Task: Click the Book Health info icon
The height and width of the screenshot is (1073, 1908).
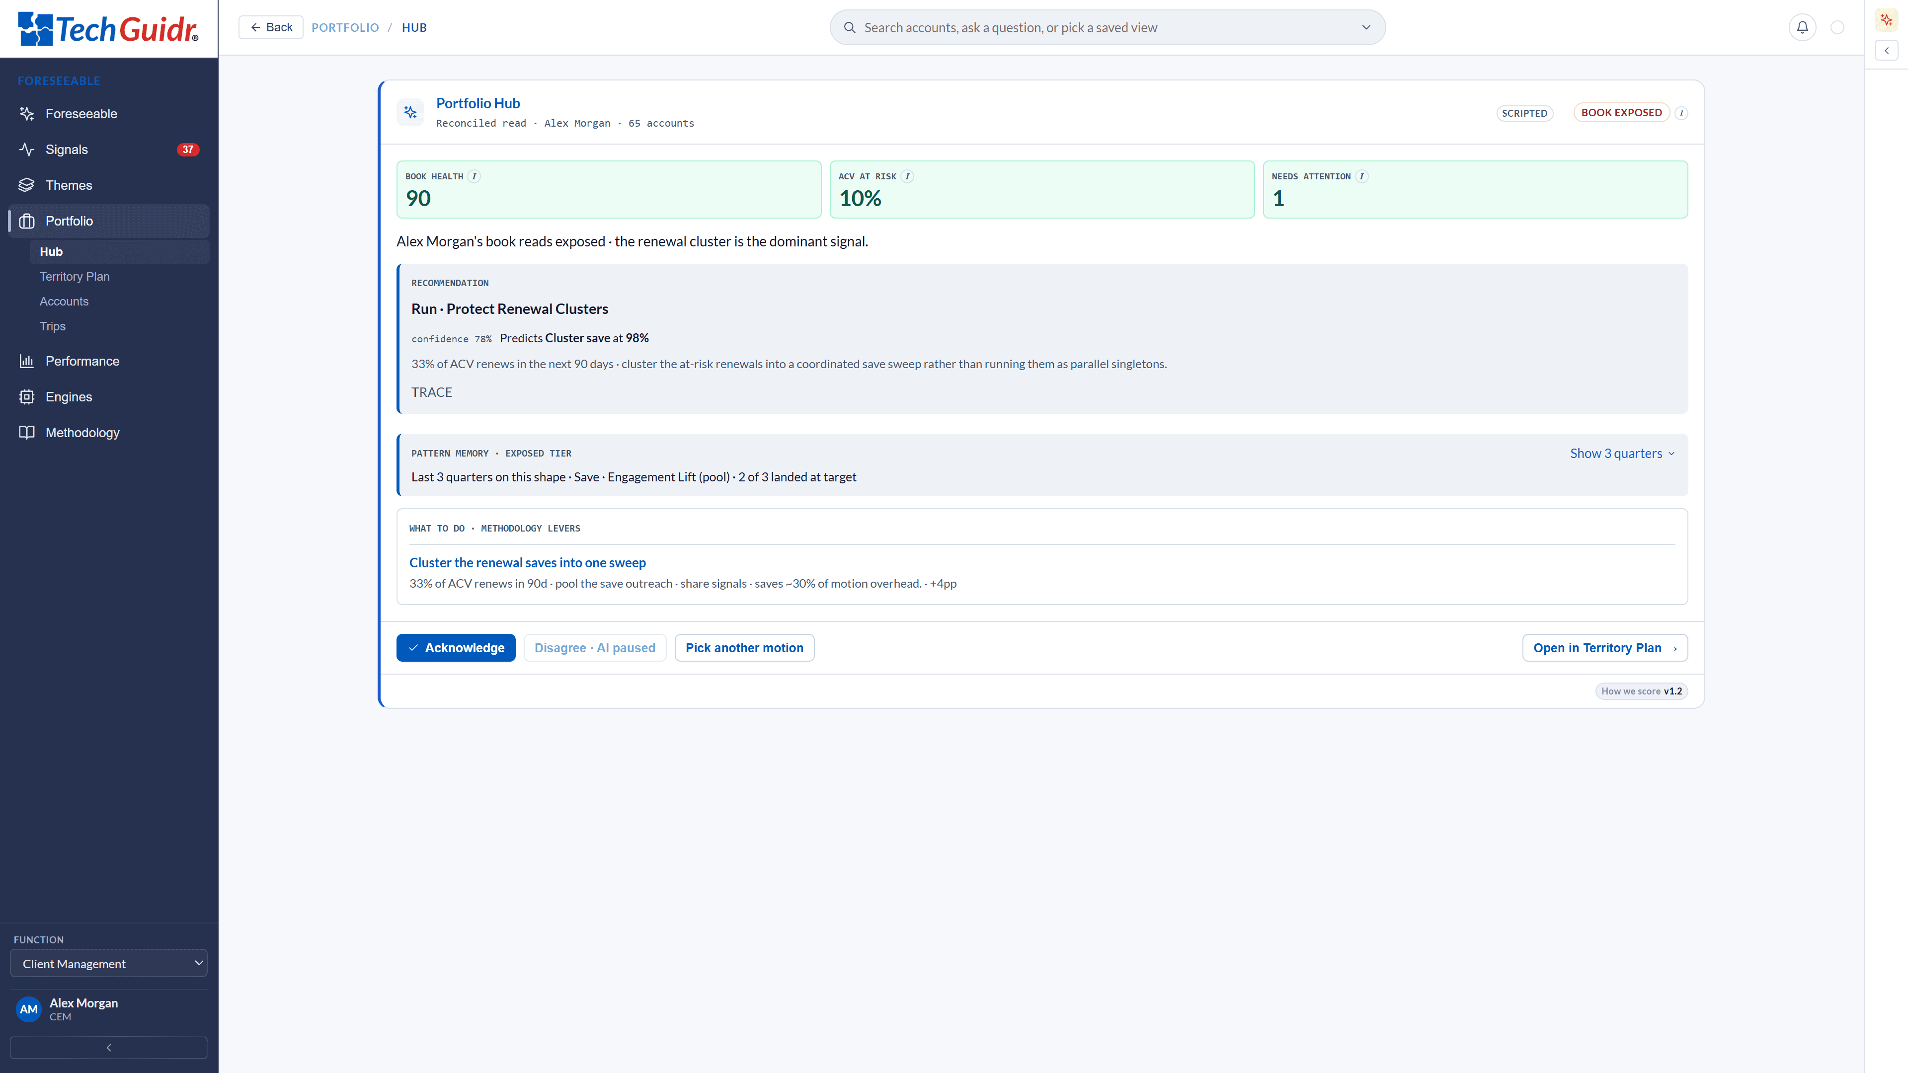Action: point(474,176)
